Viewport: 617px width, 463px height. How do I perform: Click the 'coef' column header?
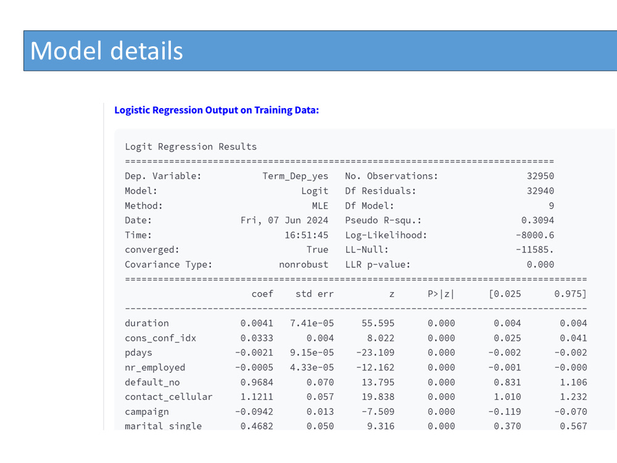[x=262, y=294]
